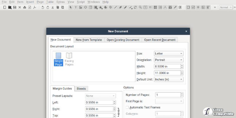This screenshot has width=236, height=118.
Task: Switch to the Bleeds tab
Action: 81,88
